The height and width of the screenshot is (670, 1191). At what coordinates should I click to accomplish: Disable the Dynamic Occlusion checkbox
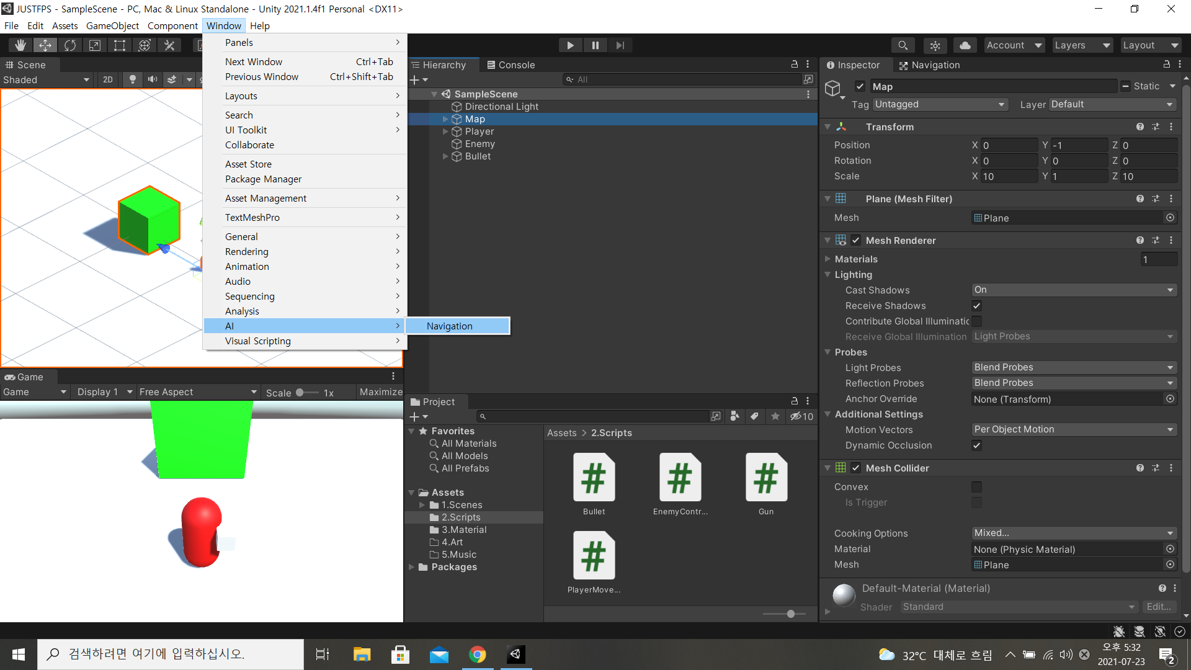click(x=976, y=445)
